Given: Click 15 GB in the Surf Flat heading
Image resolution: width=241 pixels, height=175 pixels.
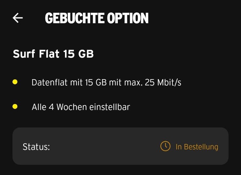Looking at the screenshot, I should (79, 54).
